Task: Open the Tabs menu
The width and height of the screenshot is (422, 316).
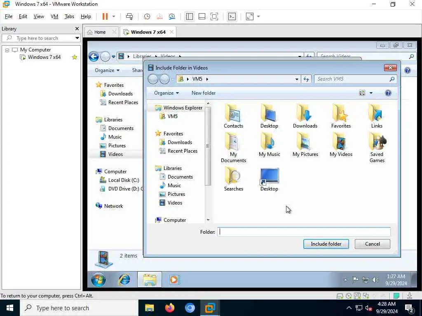Action: pos(69,16)
